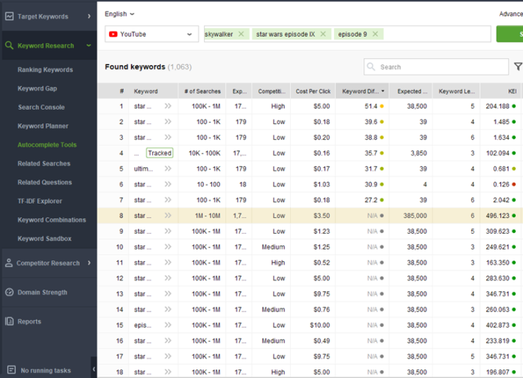Click the Target Keywords bullseye icon
Viewport: 523px width, 378px height.
point(9,16)
